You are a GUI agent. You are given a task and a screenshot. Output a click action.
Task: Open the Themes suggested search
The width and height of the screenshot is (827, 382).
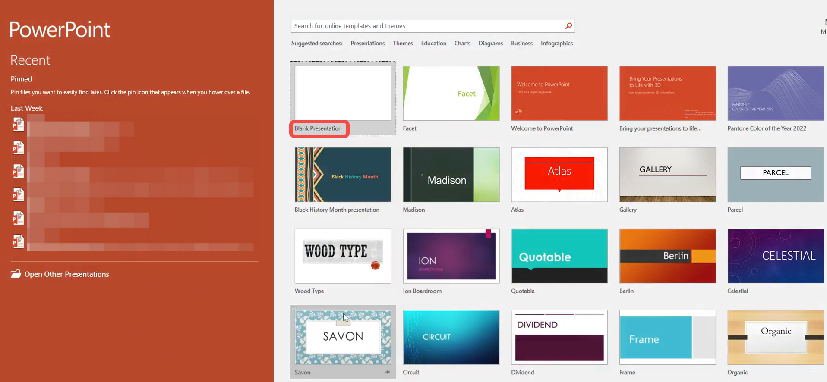tap(403, 43)
